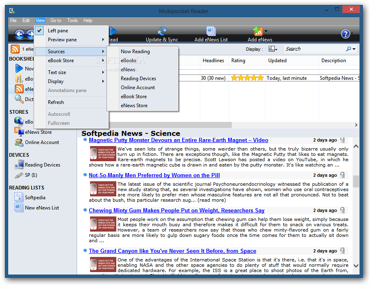
Task: Click the SP (I:) drive icon
Action: point(19,175)
